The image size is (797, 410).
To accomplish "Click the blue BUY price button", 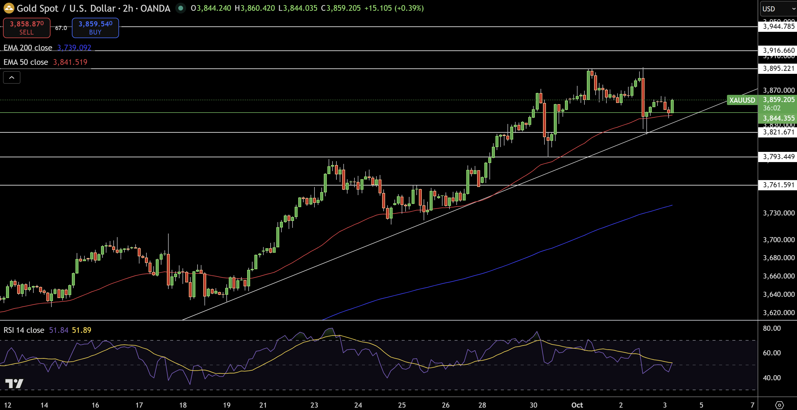I will pyautogui.click(x=95, y=28).
